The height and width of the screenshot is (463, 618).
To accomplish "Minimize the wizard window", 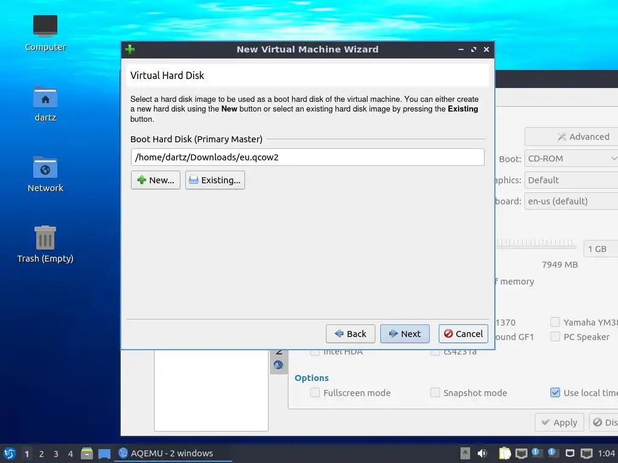I will pos(460,49).
